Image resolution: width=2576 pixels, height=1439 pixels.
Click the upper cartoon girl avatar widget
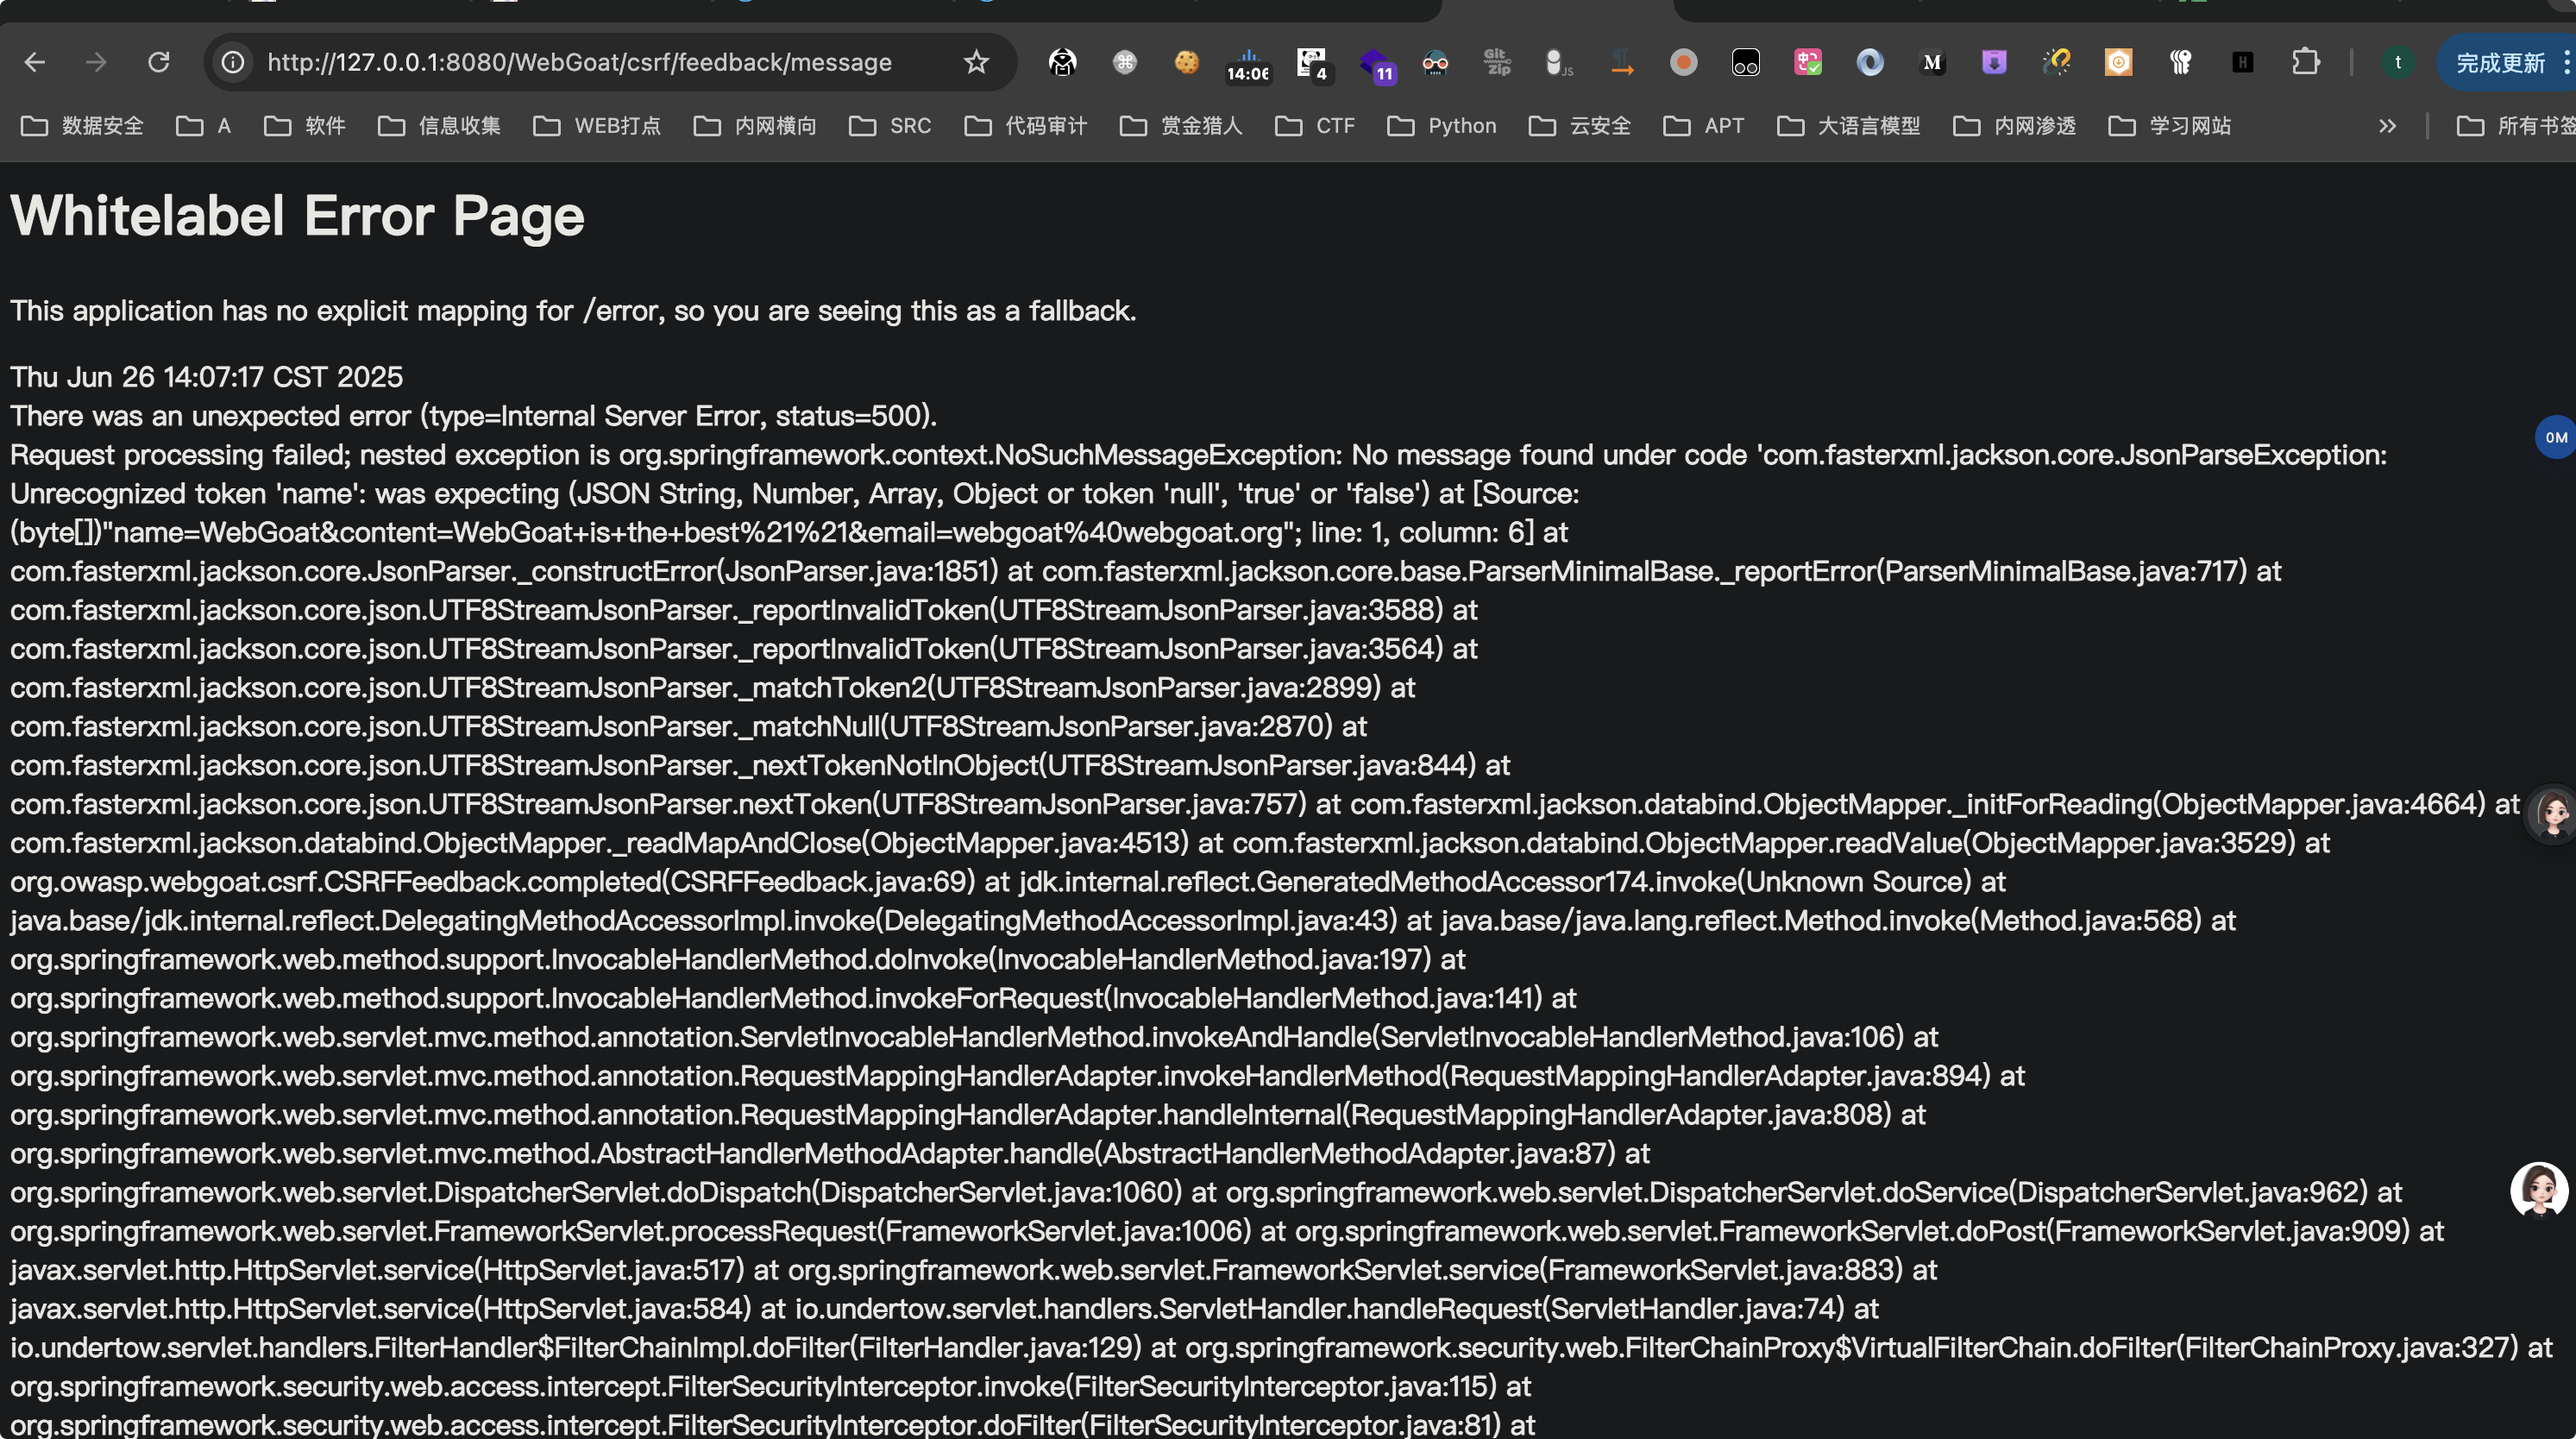tap(2550, 814)
